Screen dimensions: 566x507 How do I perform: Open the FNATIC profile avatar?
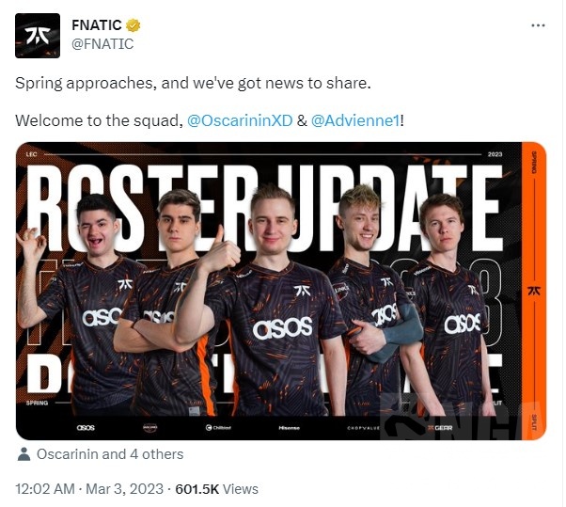point(38,36)
